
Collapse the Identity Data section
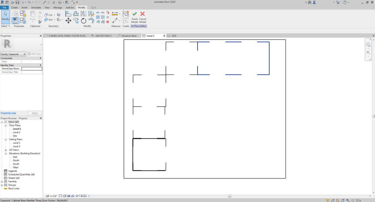[x=40, y=65]
